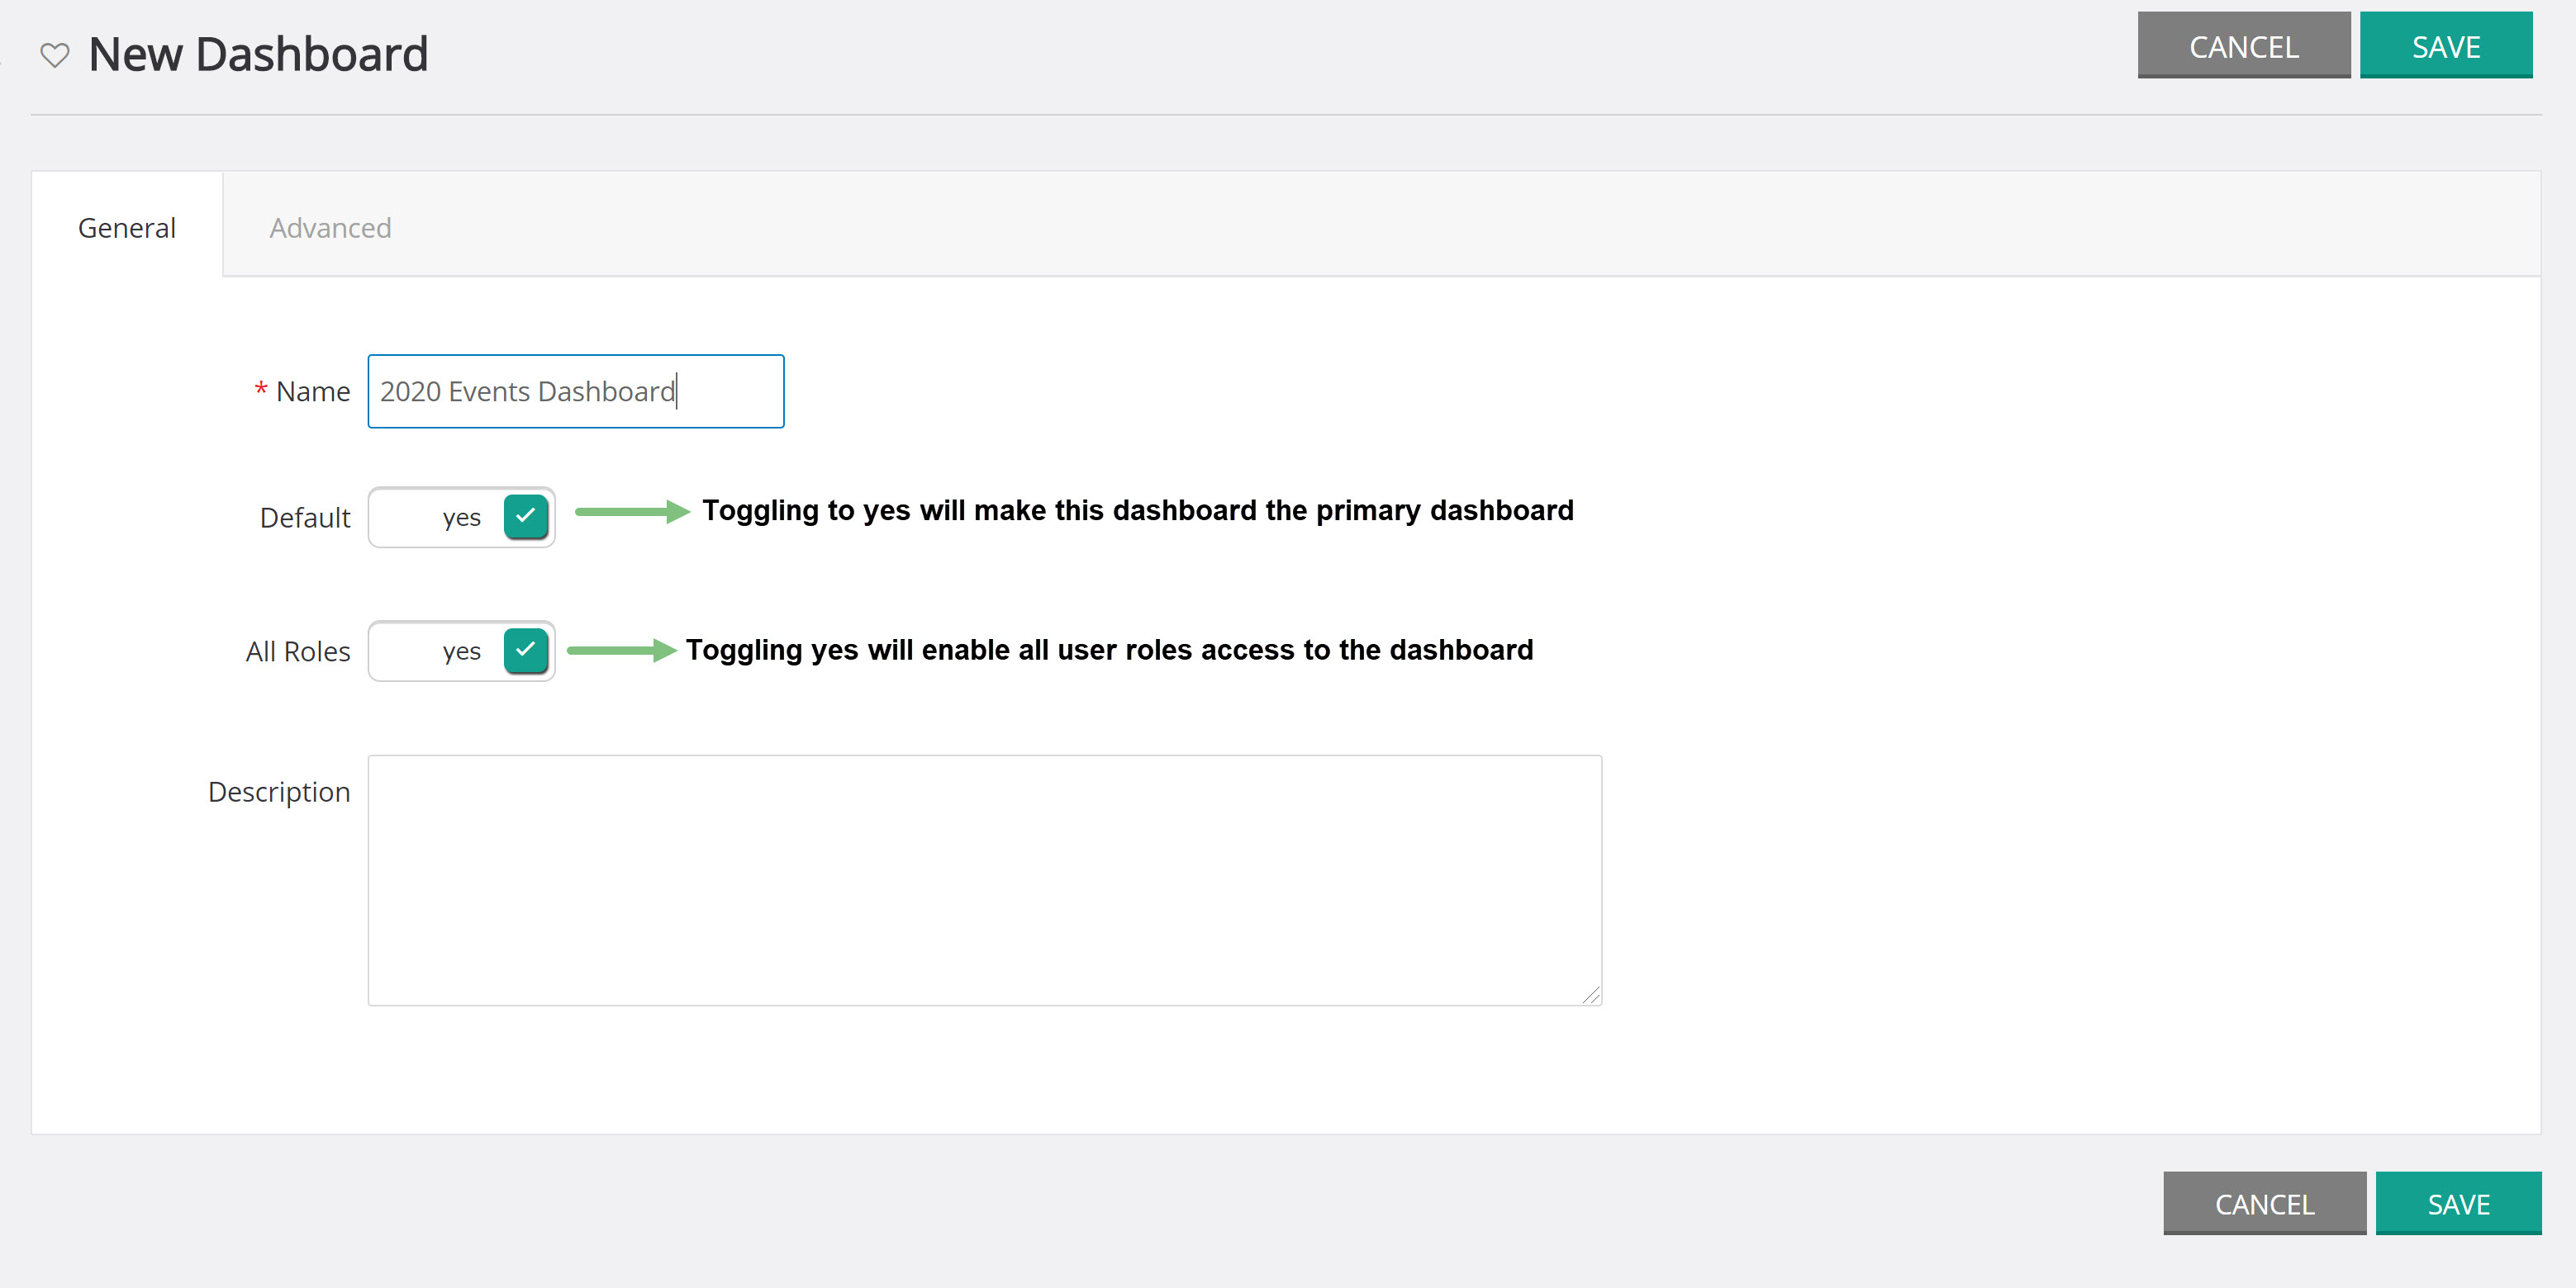This screenshot has height=1288, width=2576.
Task: Click the Name field label
Action: (x=313, y=391)
